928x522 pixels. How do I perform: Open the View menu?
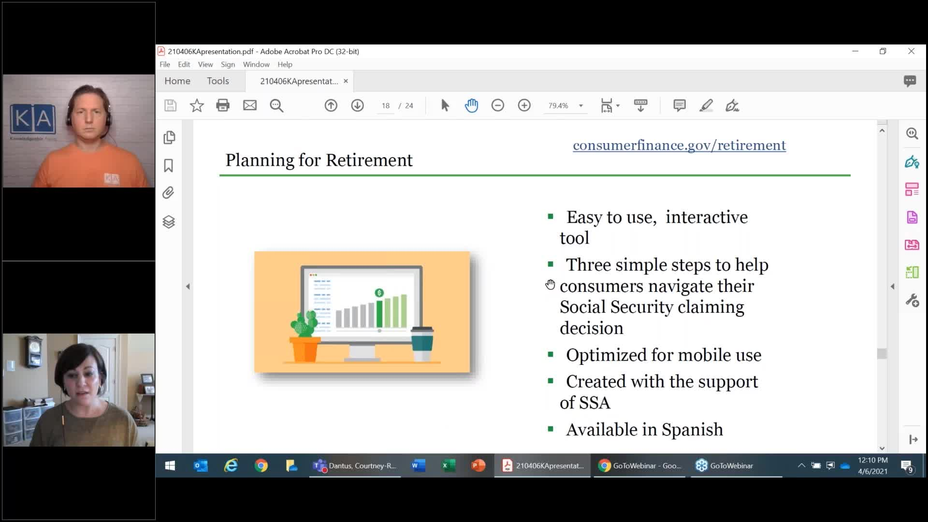(205, 64)
